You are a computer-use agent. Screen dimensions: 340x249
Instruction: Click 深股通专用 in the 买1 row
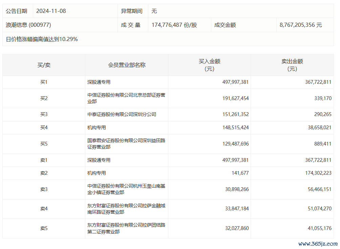(99, 82)
